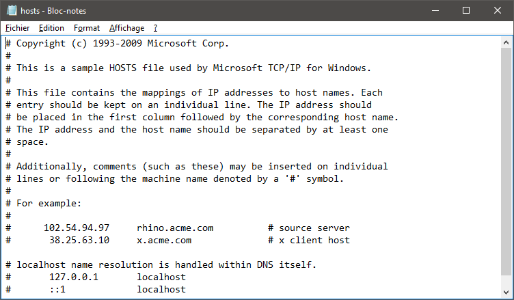This screenshot has height=300, width=514.
Task: Open the Format menu
Action: tap(87, 28)
